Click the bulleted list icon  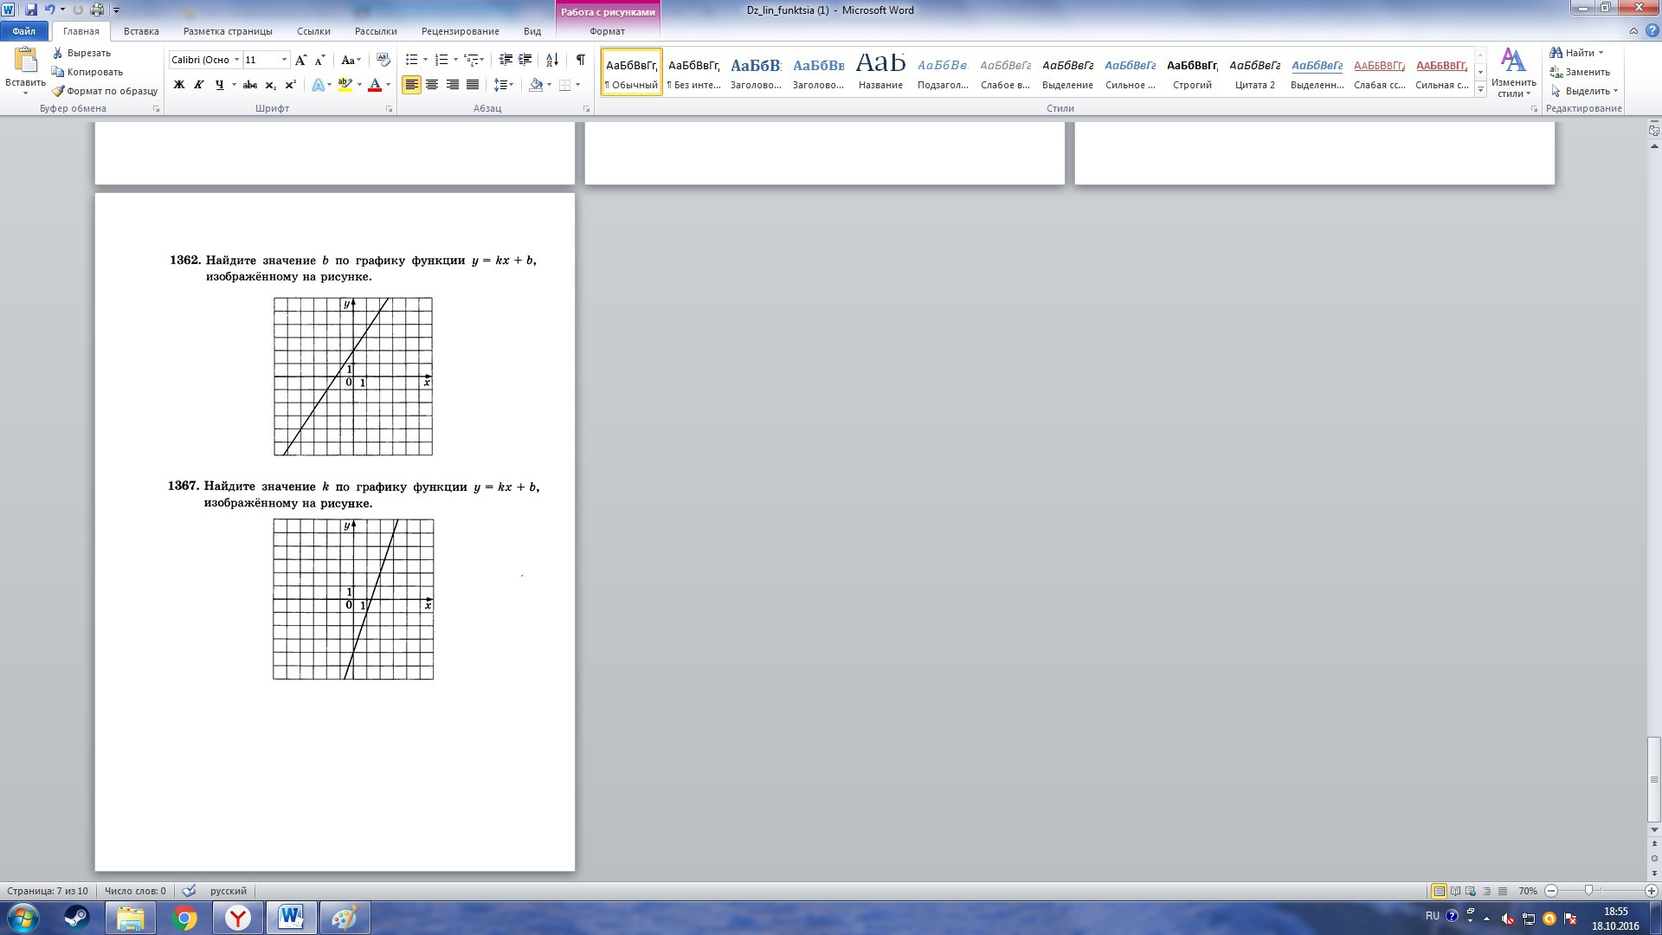pos(412,60)
